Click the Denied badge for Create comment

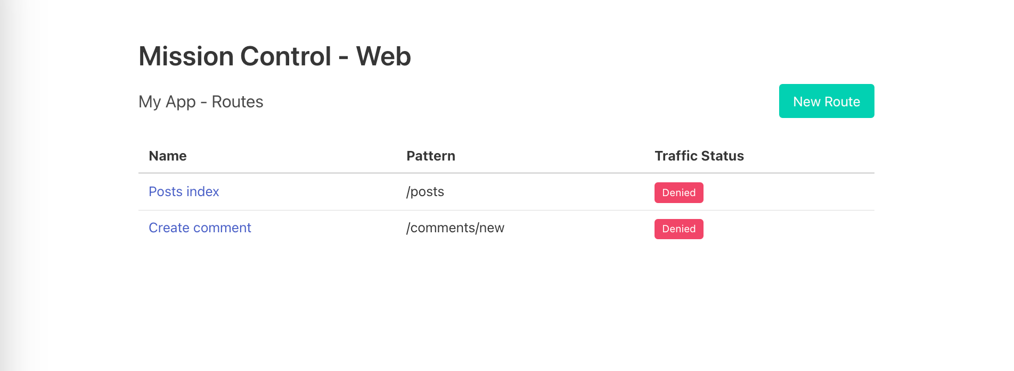[x=678, y=229]
